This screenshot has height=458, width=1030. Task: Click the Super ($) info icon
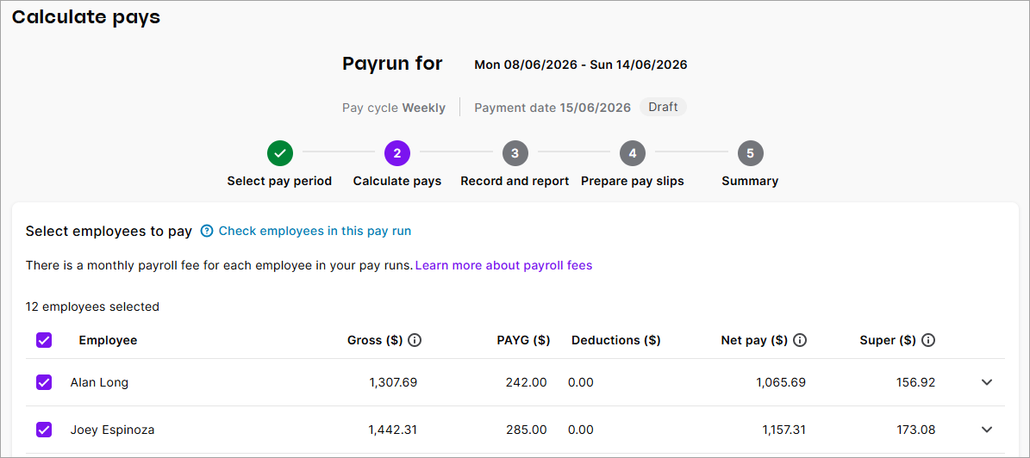point(928,340)
